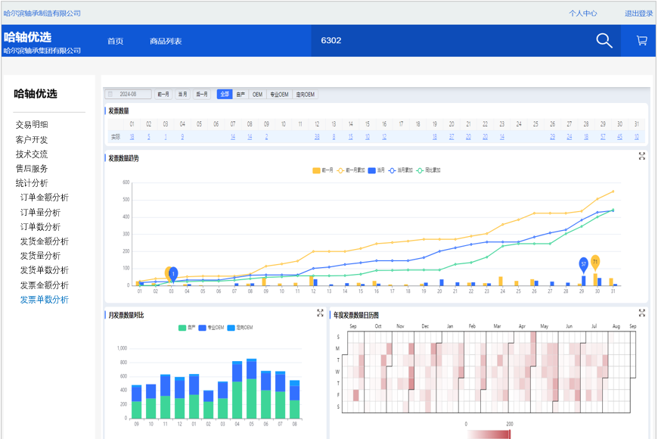This screenshot has height=439, width=658.
Task: Click invoice count 29 under day 26
Action: (x=552, y=137)
